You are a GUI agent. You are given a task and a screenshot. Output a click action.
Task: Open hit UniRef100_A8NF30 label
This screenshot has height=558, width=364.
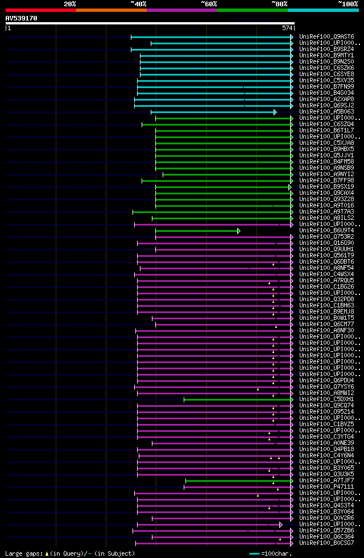click(x=326, y=331)
